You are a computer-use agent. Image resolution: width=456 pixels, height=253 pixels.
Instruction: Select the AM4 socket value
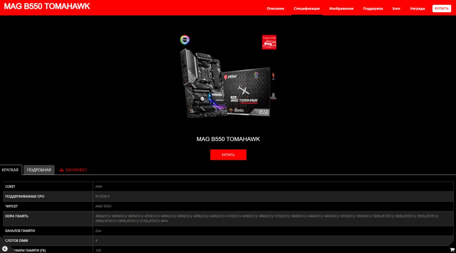(99, 187)
